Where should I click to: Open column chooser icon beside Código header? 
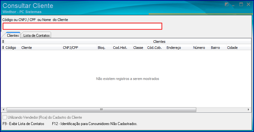pyautogui.click(x=3, y=48)
